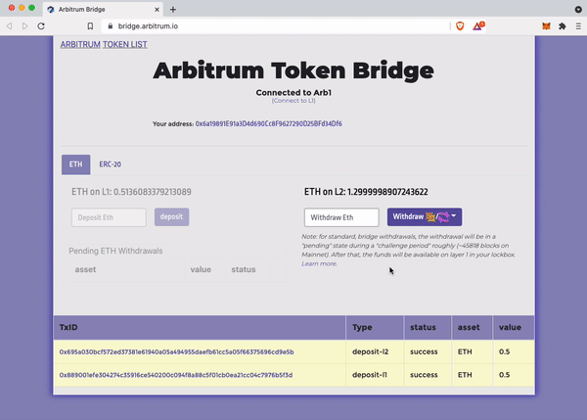Reload the bridge page
Image resolution: width=587 pixels, height=420 pixels.
41,26
